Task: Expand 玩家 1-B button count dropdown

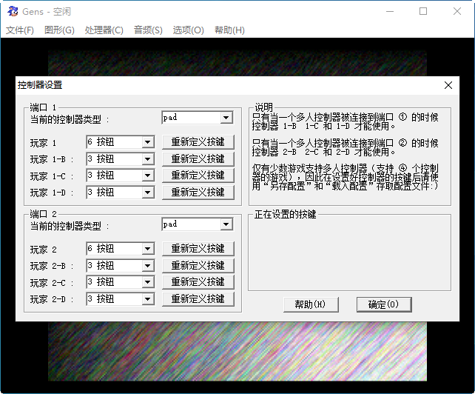Action: (x=147, y=159)
